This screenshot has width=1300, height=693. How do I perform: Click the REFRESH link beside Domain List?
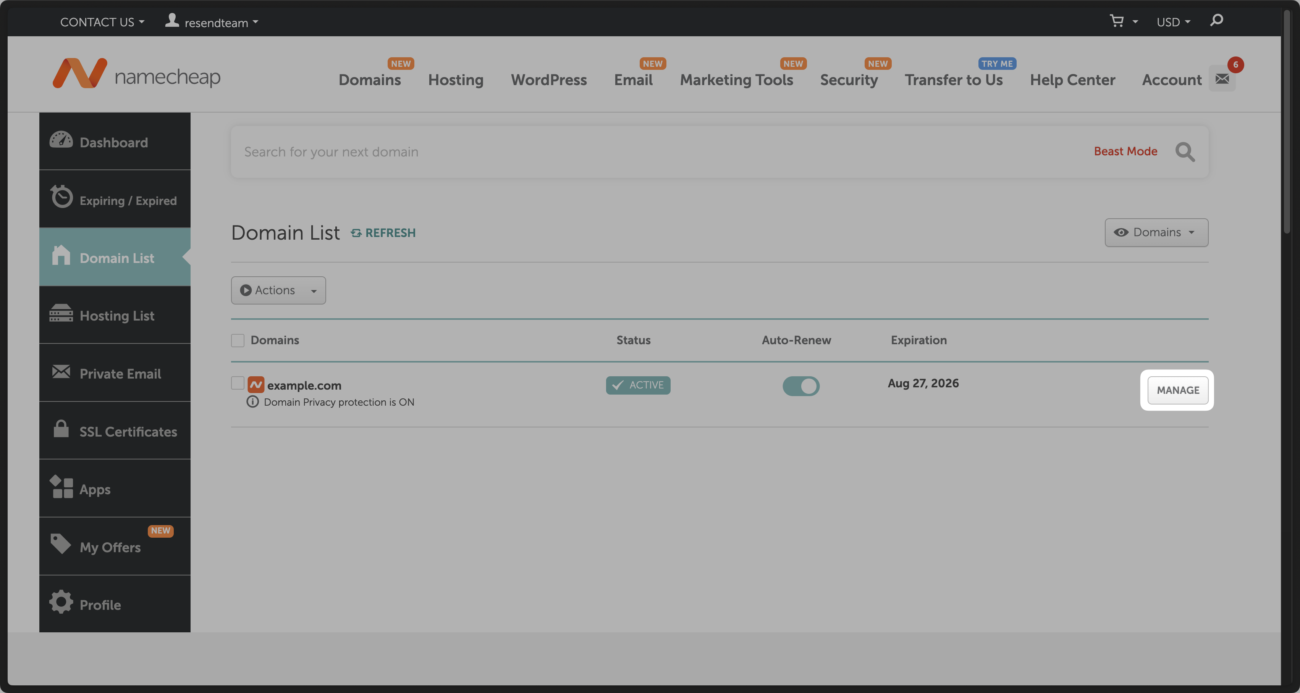(x=383, y=233)
